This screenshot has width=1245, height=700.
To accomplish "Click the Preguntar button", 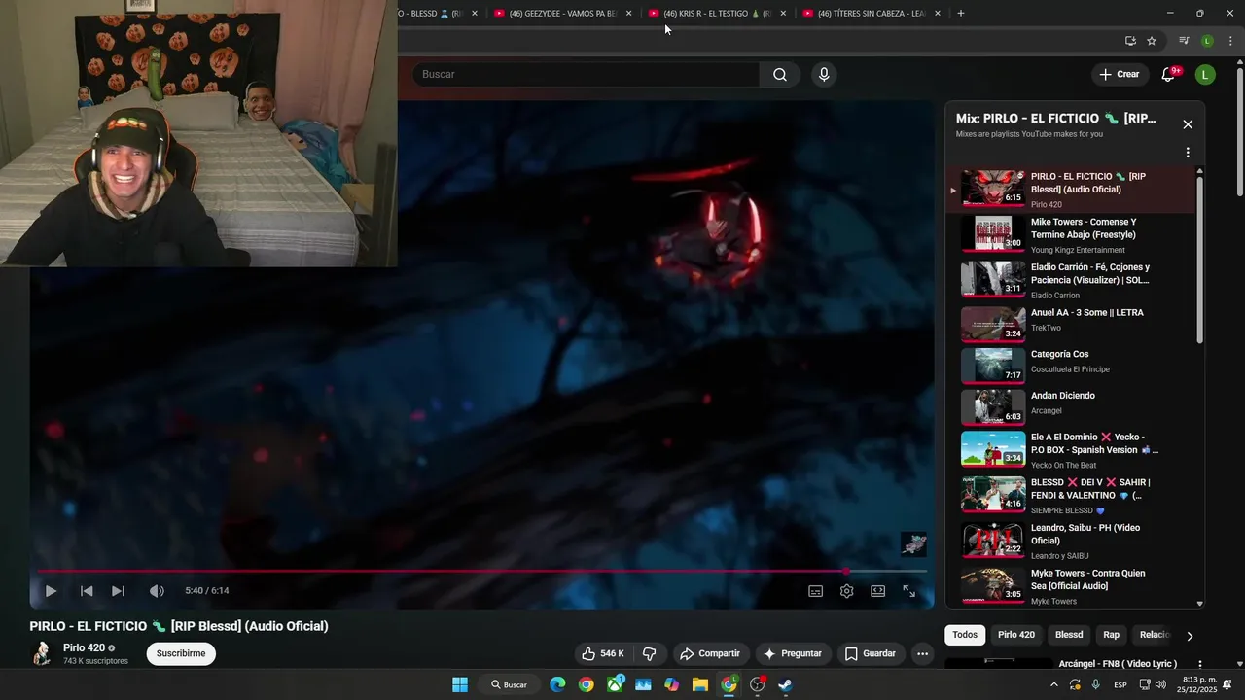I will (x=794, y=653).
